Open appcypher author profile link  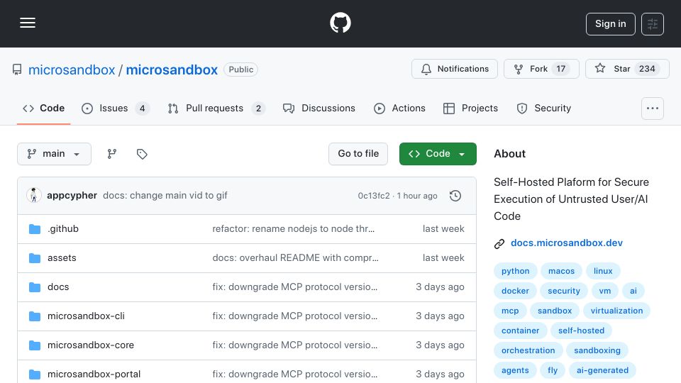click(72, 196)
